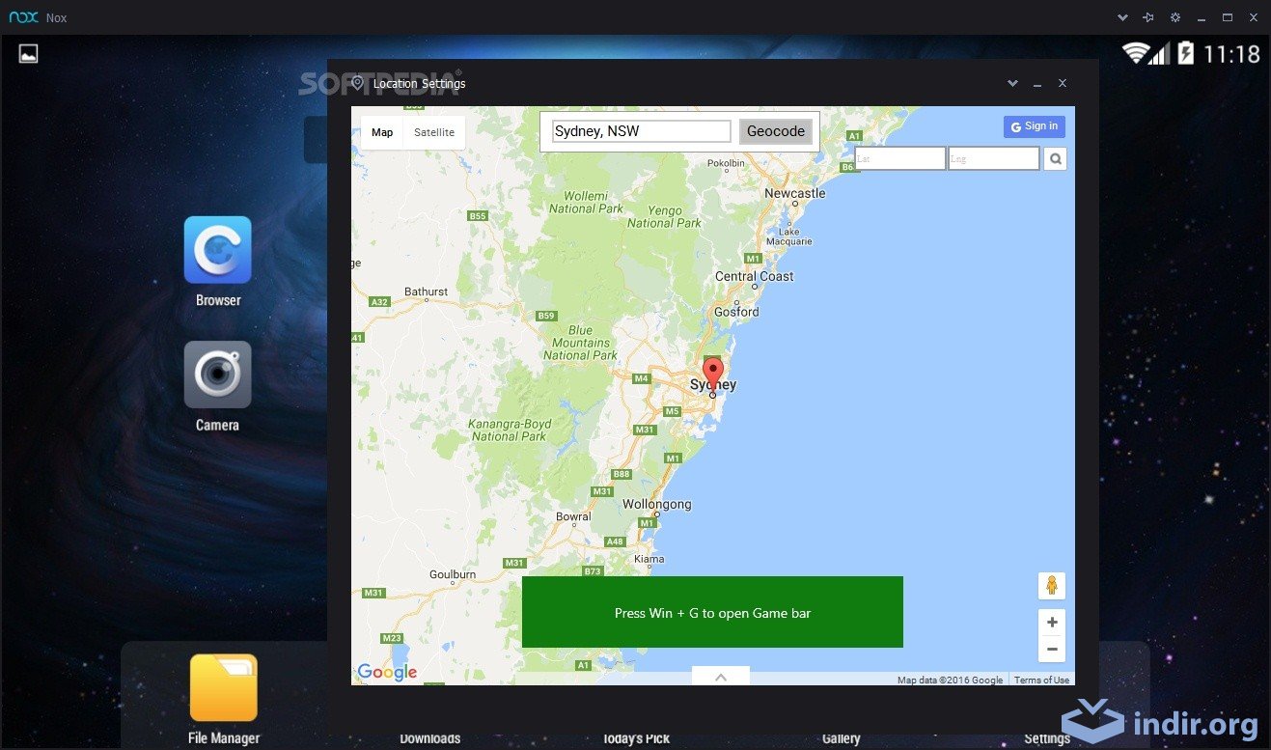This screenshot has height=750, width=1271.
Task: Click the Sydney, NSW address field
Action: (641, 131)
